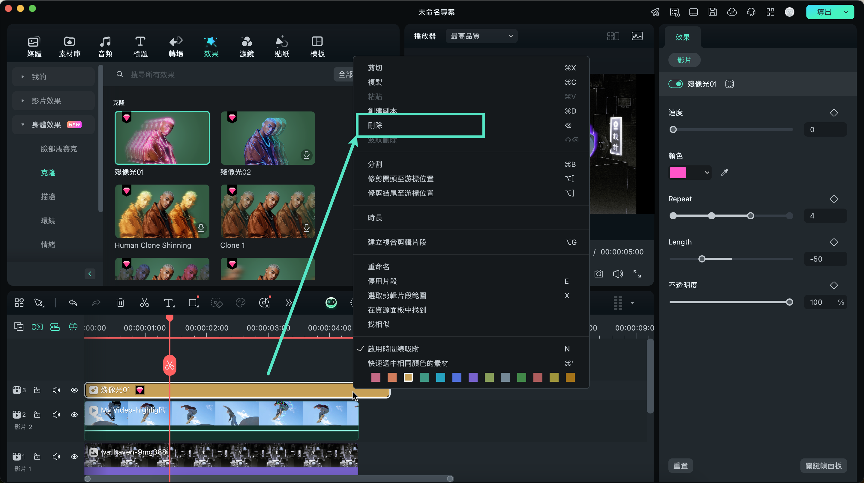The height and width of the screenshot is (483, 864).
Task: Select the Crop tool icon in toolbar
Action: (x=193, y=303)
